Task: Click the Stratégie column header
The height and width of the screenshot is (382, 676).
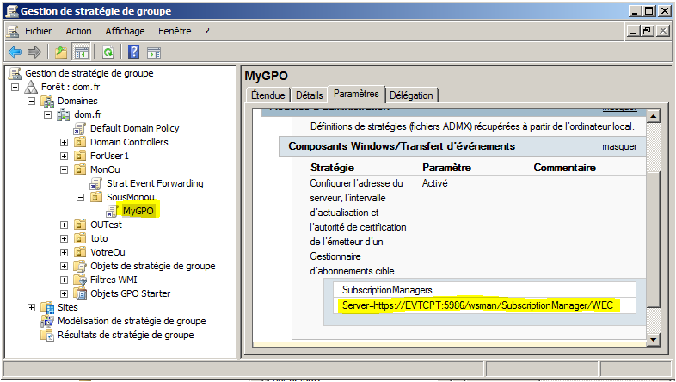Action: (332, 168)
